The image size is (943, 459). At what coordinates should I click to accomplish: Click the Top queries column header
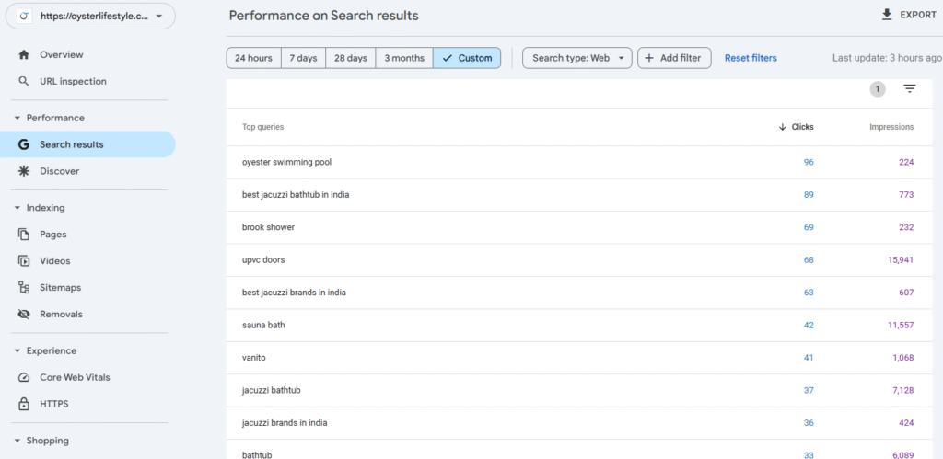pyautogui.click(x=262, y=127)
